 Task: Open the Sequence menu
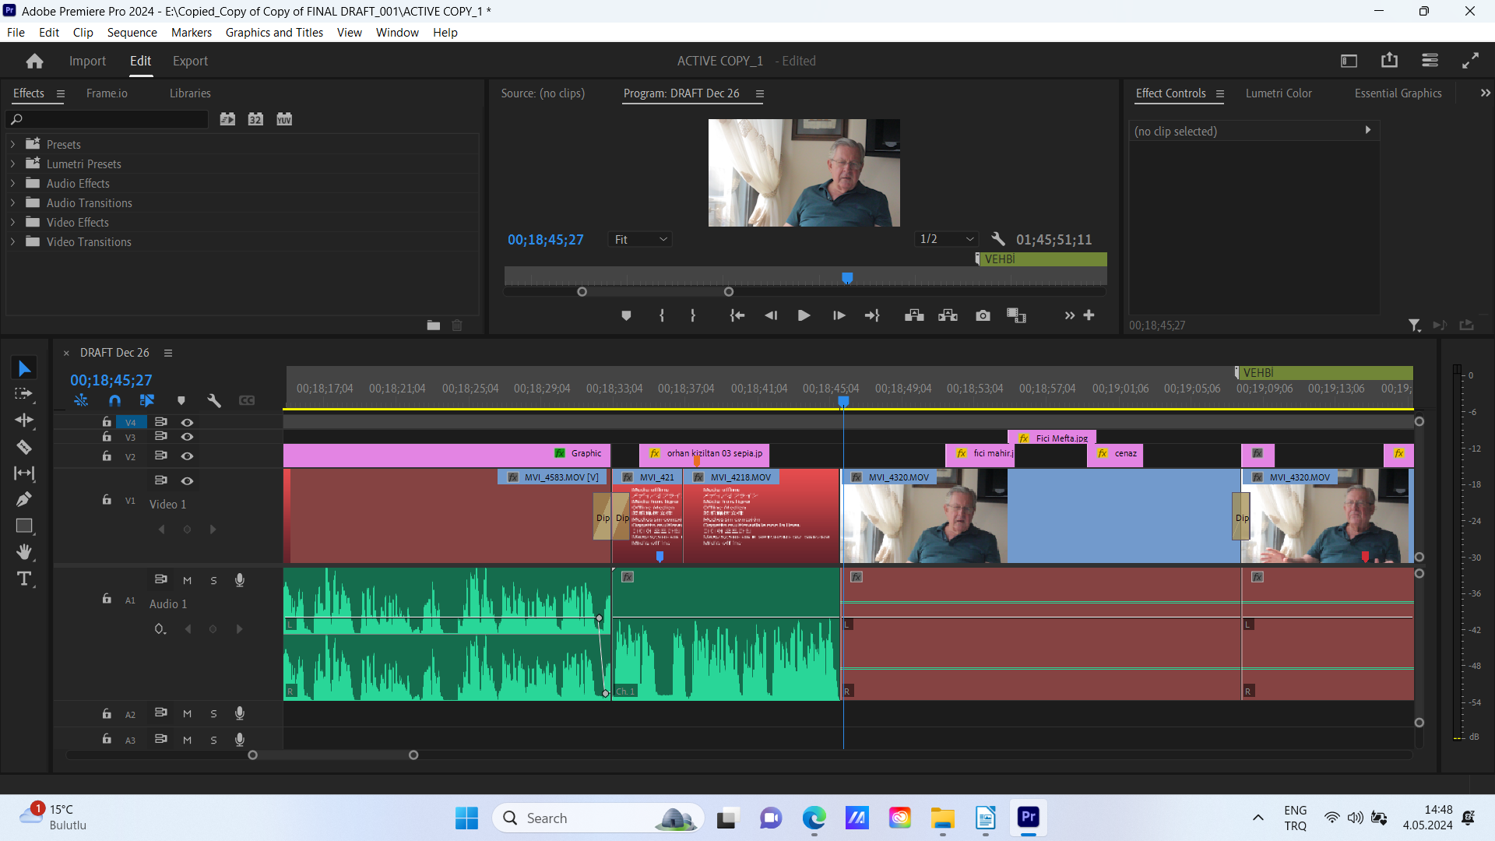(x=132, y=32)
